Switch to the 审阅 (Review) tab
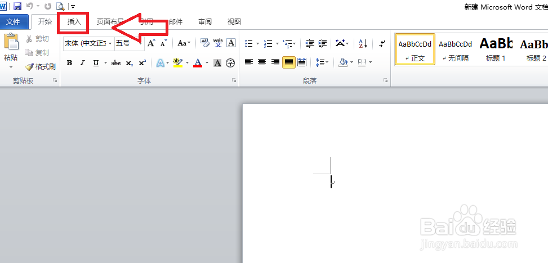This screenshot has height=263, width=548. [x=205, y=21]
